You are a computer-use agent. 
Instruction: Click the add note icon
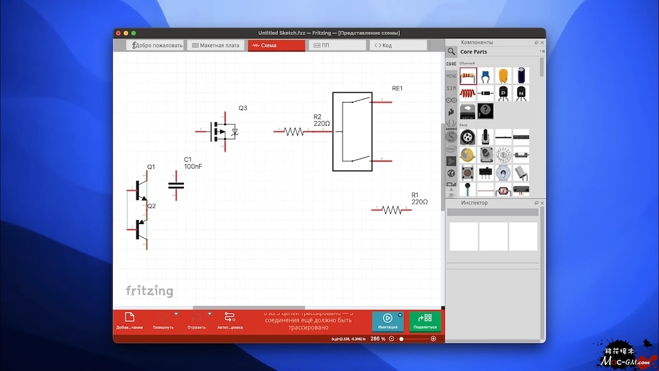coord(129,318)
